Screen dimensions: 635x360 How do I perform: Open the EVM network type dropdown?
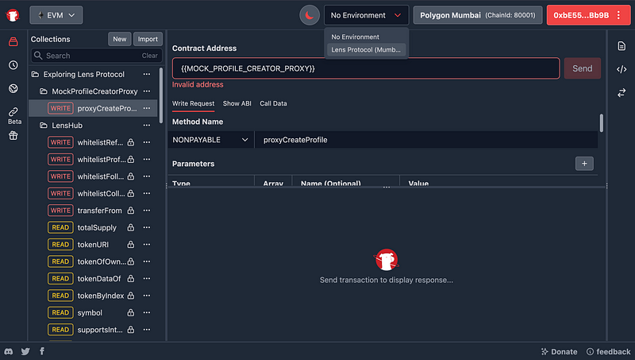coord(56,15)
